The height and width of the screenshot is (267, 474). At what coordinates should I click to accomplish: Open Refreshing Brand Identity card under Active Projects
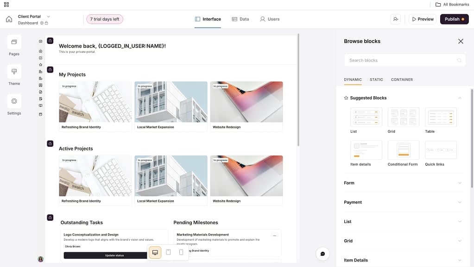pyautogui.click(x=95, y=180)
